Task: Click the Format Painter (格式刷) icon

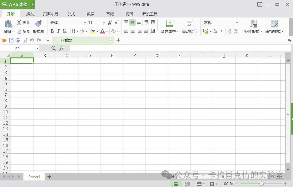Action: pos(38,24)
